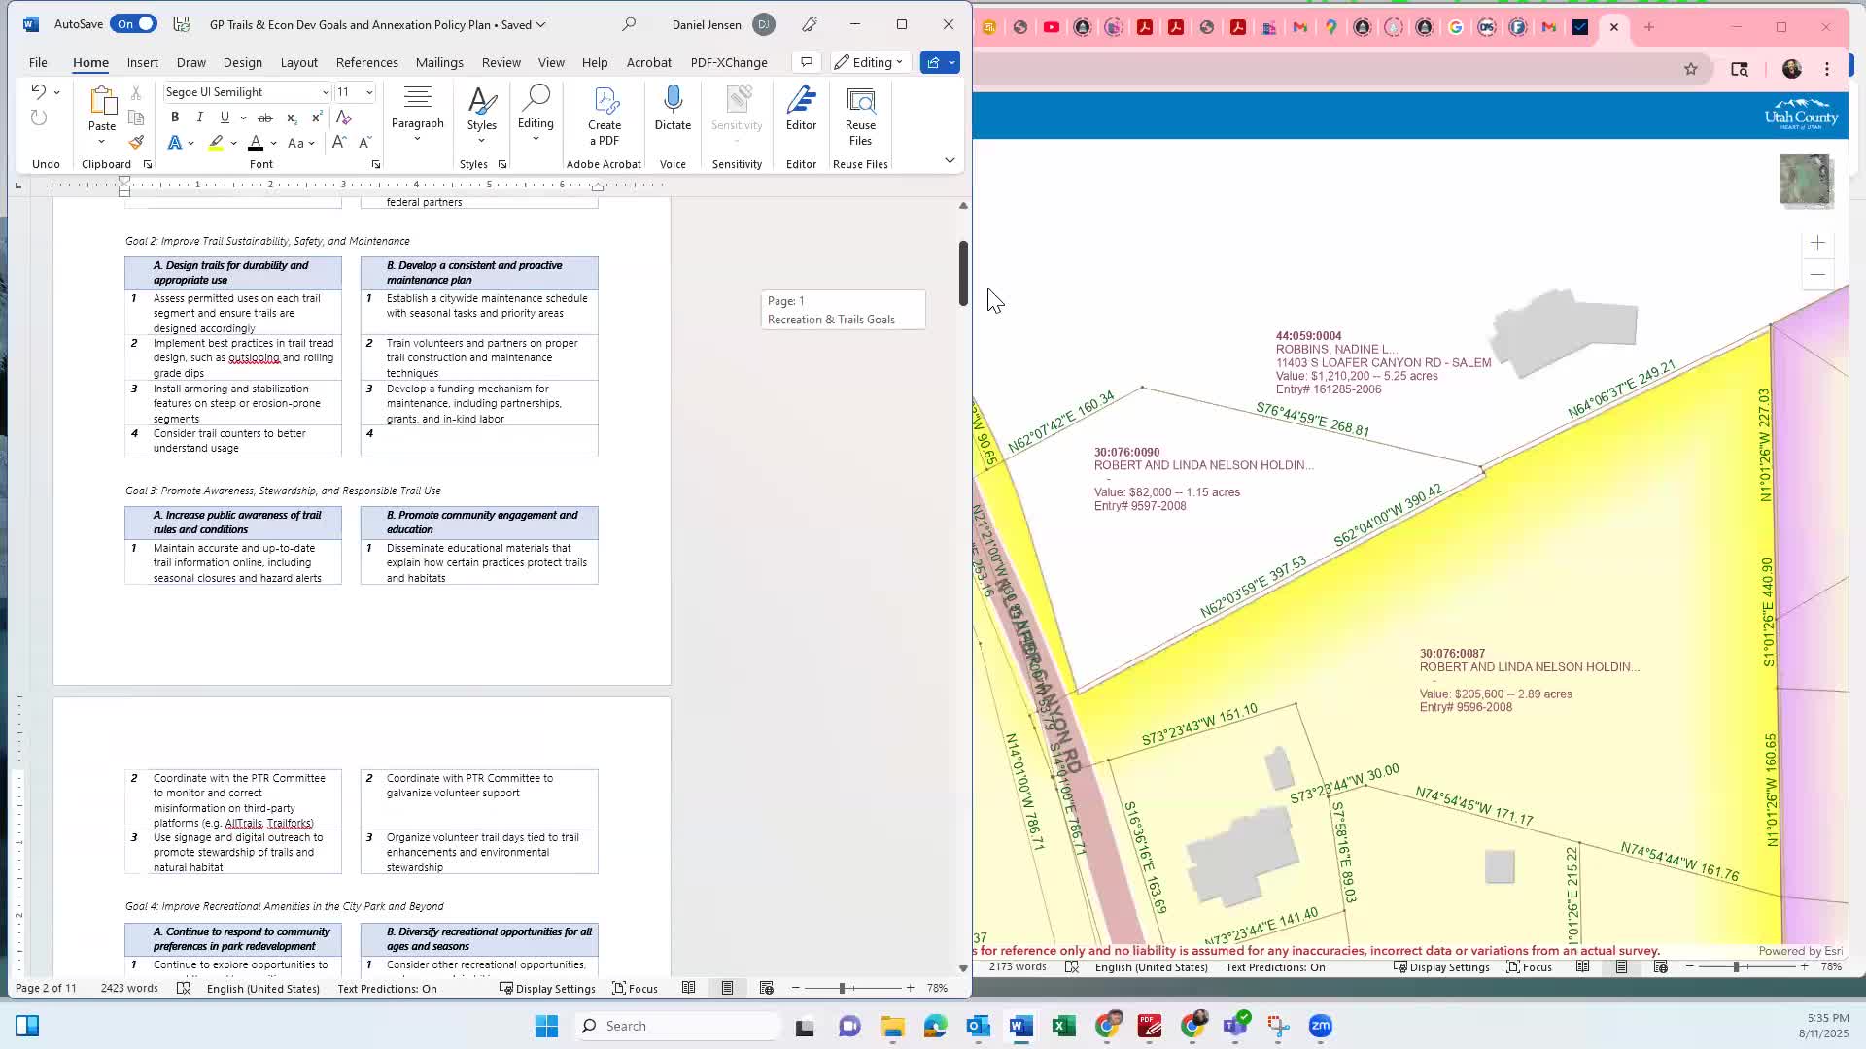Click Display Settings in Word status bar
The width and height of the screenshot is (1866, 1049).
point(547,989)
